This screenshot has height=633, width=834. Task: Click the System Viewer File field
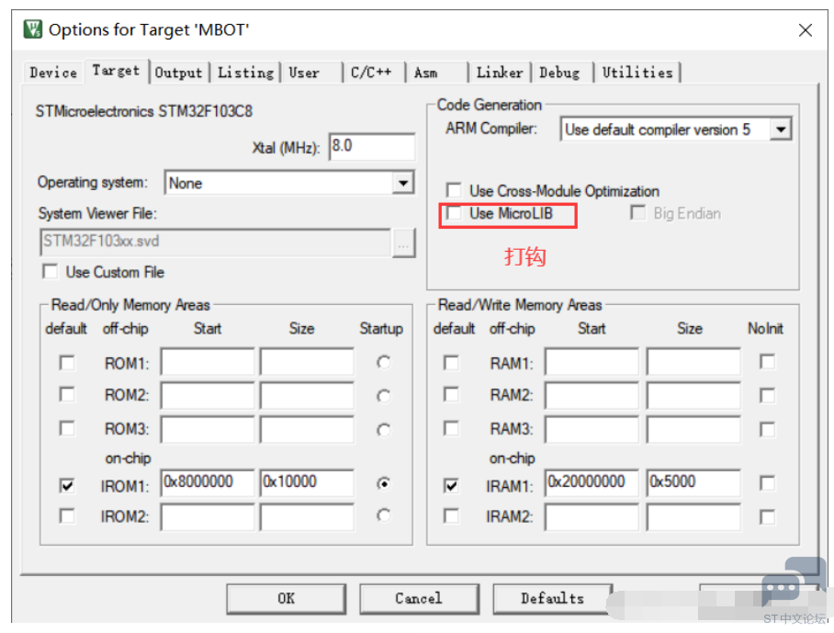pyautogui.click(x=216, y=243)
